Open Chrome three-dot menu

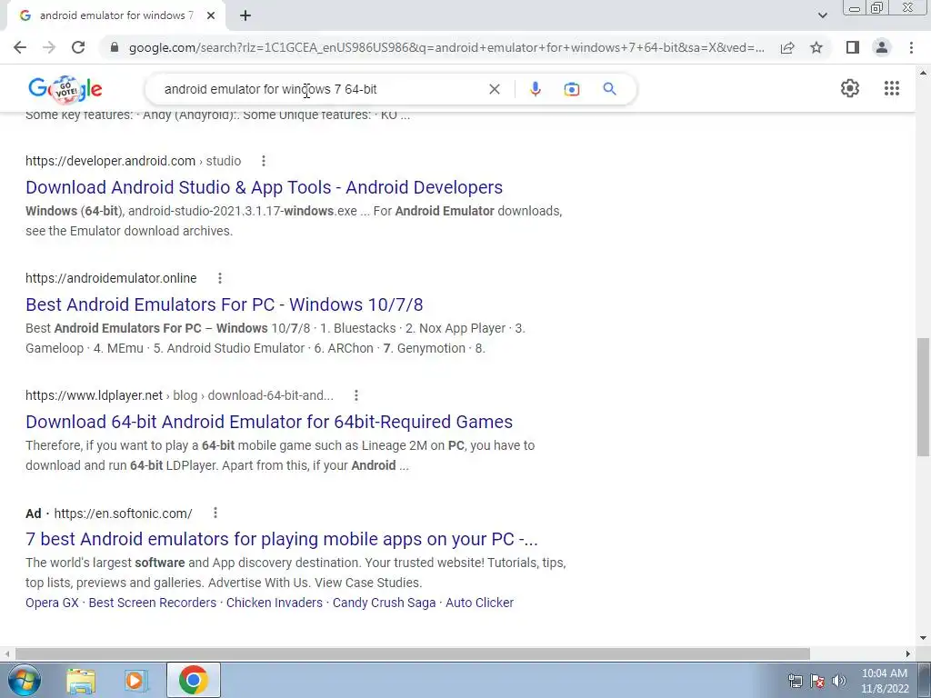(x=911, y=47)
